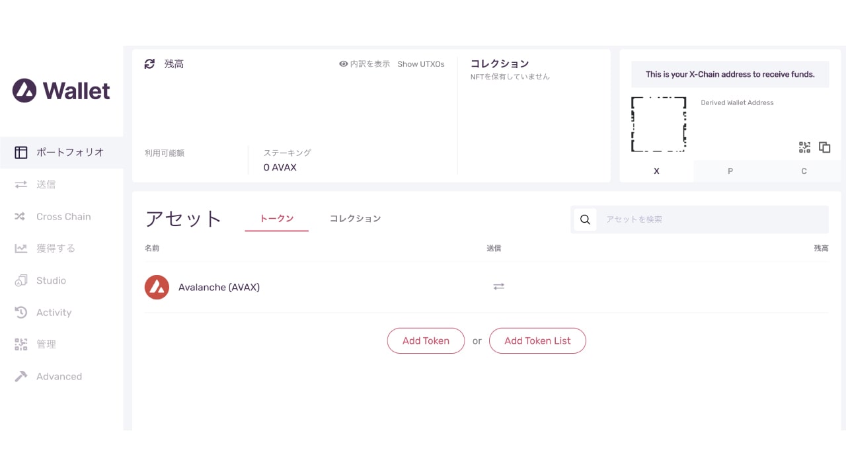Image resolution: width=846 pixels, height=476 pixels.
Task: Show address QR code using small icon
Action: pyautogui.click(x=804, y=147)
